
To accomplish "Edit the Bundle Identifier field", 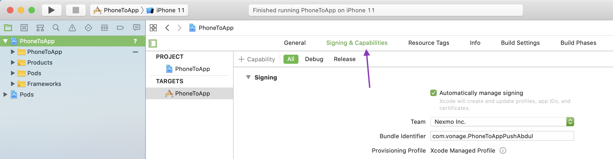I will click(x=502, y=136).
